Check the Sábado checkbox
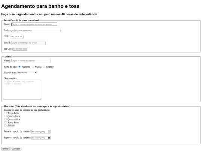202x151 pixels. tap(5, 125)
